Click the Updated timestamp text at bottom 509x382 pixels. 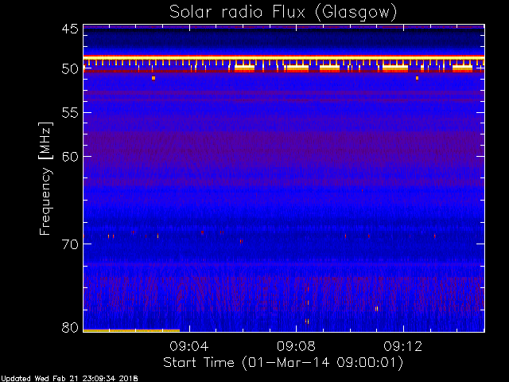(69, 379)
